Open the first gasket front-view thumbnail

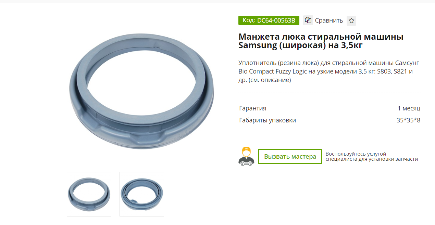click(x=89, y=194)
